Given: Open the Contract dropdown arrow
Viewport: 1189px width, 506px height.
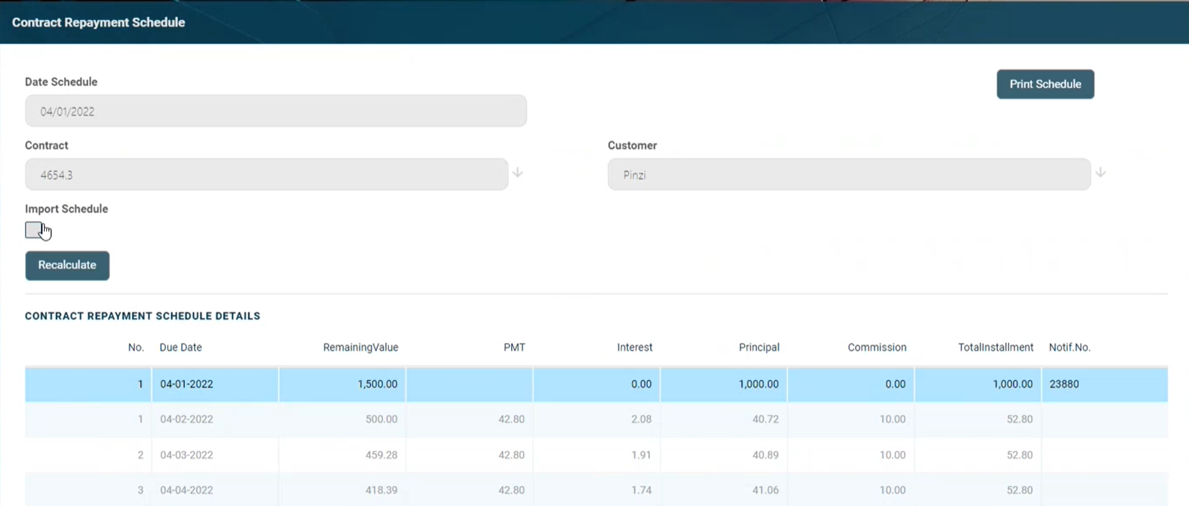Looking at the screenshot, I should [518, 173].
